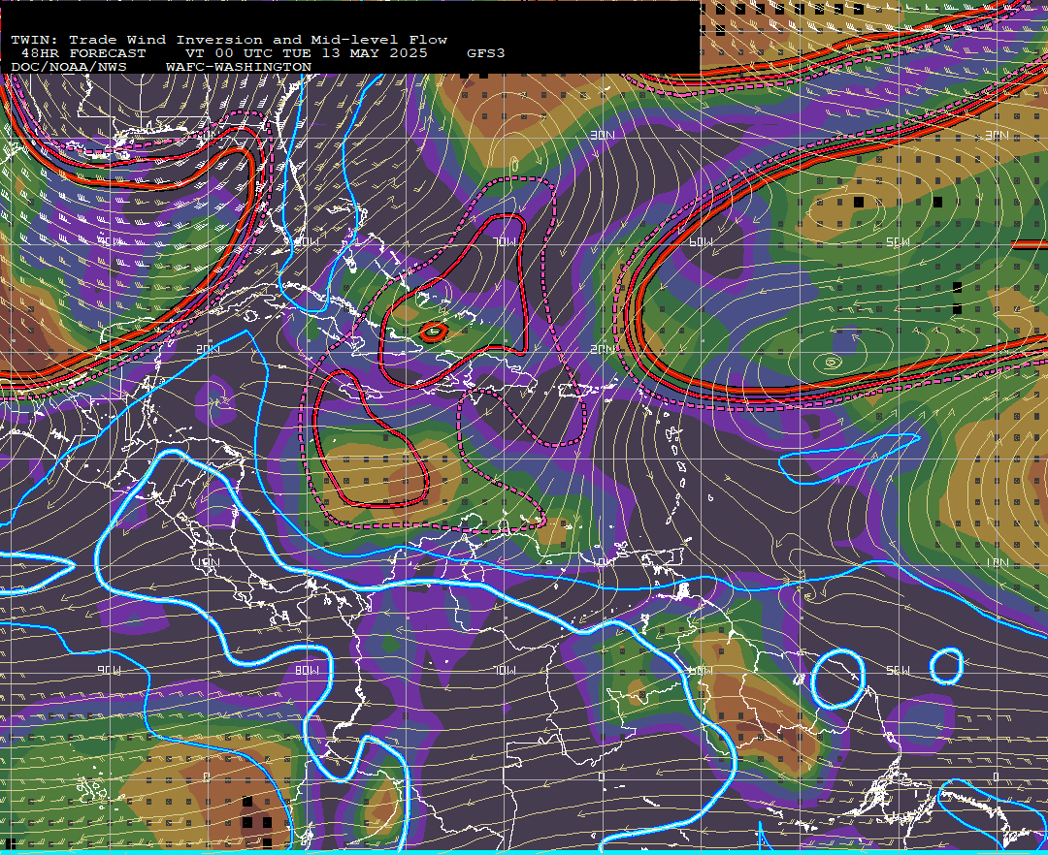The image size is (1048, 855).
Task: Click the 80W label west of Colombia coast
Action: (307, 670)
